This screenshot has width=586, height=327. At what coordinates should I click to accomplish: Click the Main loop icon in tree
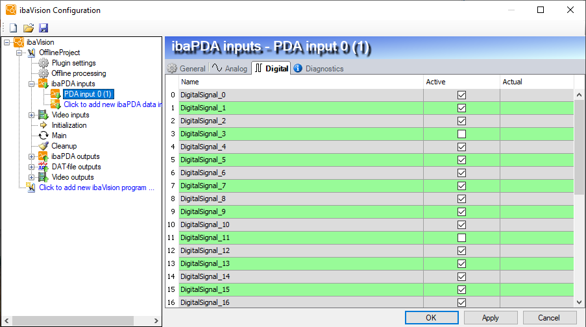pos(43,136)
